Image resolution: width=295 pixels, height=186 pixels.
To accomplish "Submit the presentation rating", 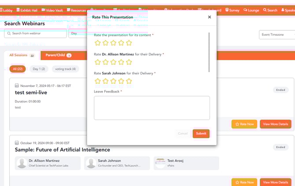I will click(x=201, y=134).
